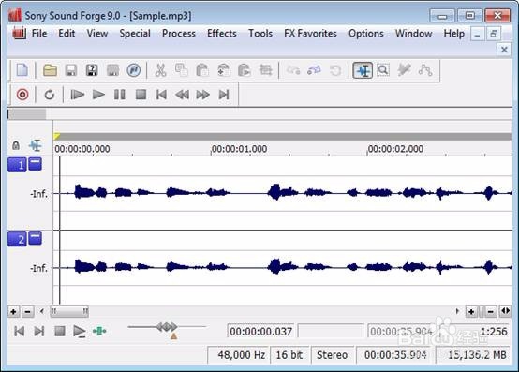Click edit tool selector beside the lock
The image size is (519, 372).
pos(36,145)
